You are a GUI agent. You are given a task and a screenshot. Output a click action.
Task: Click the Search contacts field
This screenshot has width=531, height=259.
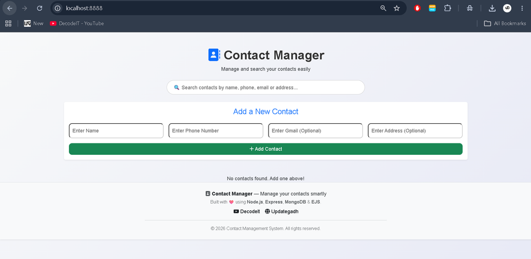(265, 87)
